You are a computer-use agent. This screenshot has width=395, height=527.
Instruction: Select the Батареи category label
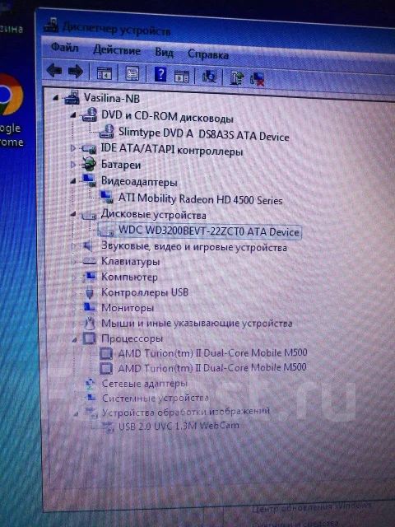point(121,165)
